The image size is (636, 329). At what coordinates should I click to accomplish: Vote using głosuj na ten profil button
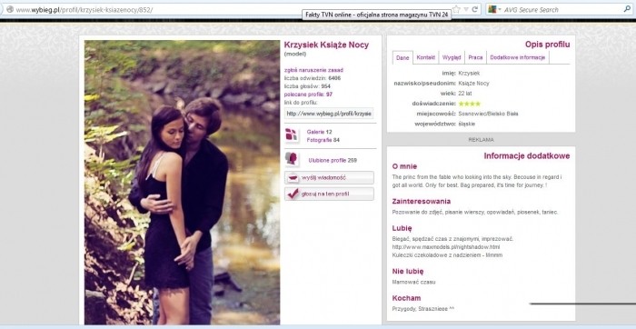pos(329,194)
